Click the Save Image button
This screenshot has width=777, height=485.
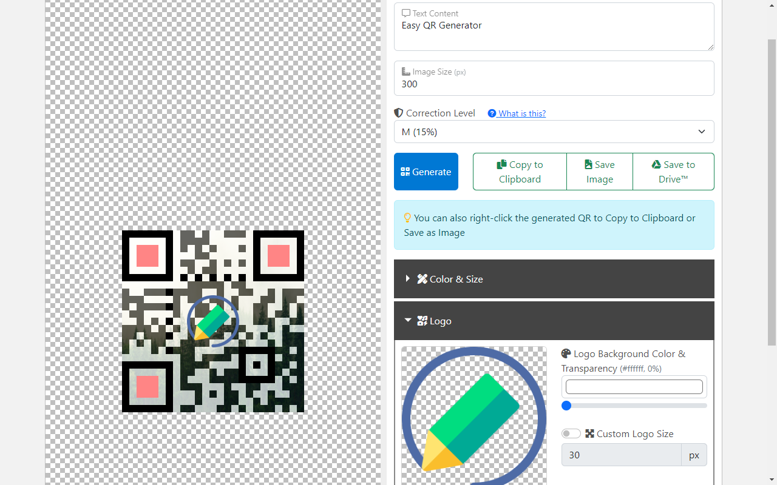point(599,172)
